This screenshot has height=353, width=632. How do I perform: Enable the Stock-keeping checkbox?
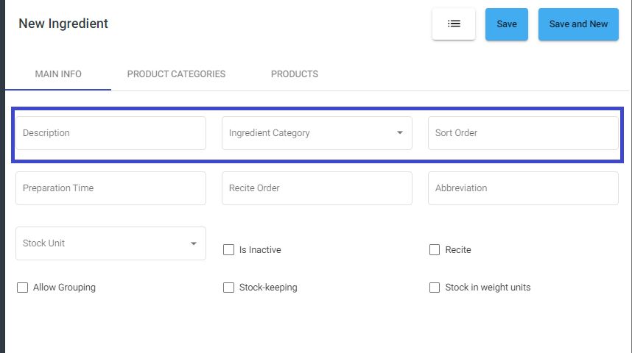[228, 288]
